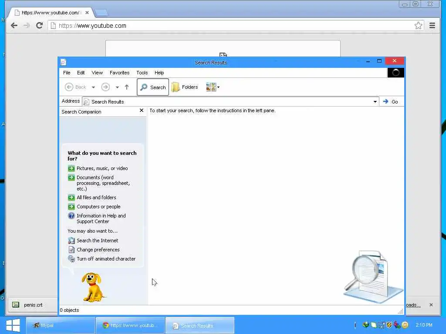Open the Edit menu
Viewport: 446px width, 334px height.
coord(81,73)
